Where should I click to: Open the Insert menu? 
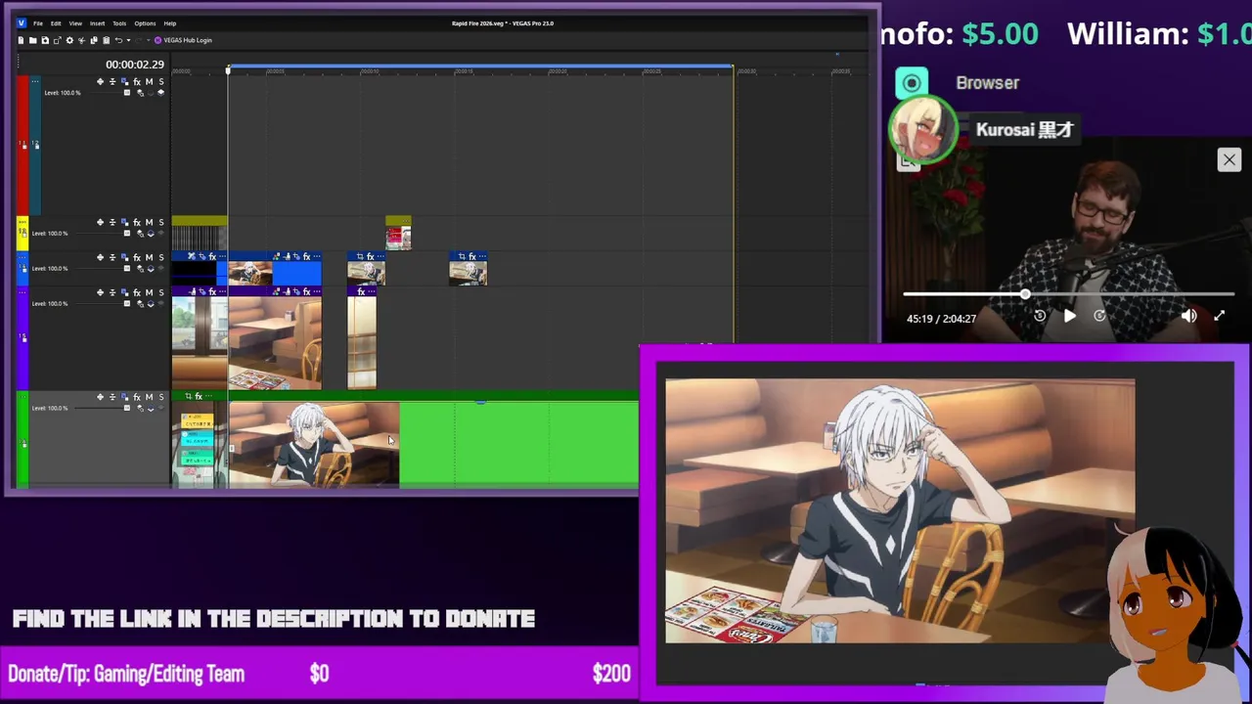[x=98, y=22]
